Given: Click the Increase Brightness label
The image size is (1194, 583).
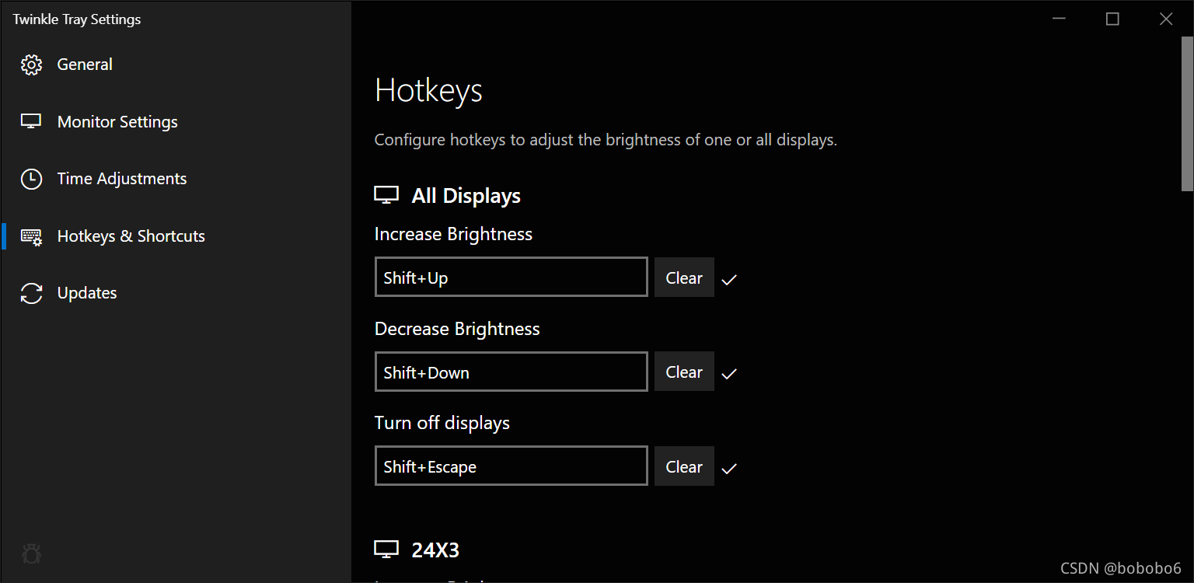Looking at the screenshot, I should (453, 234).
